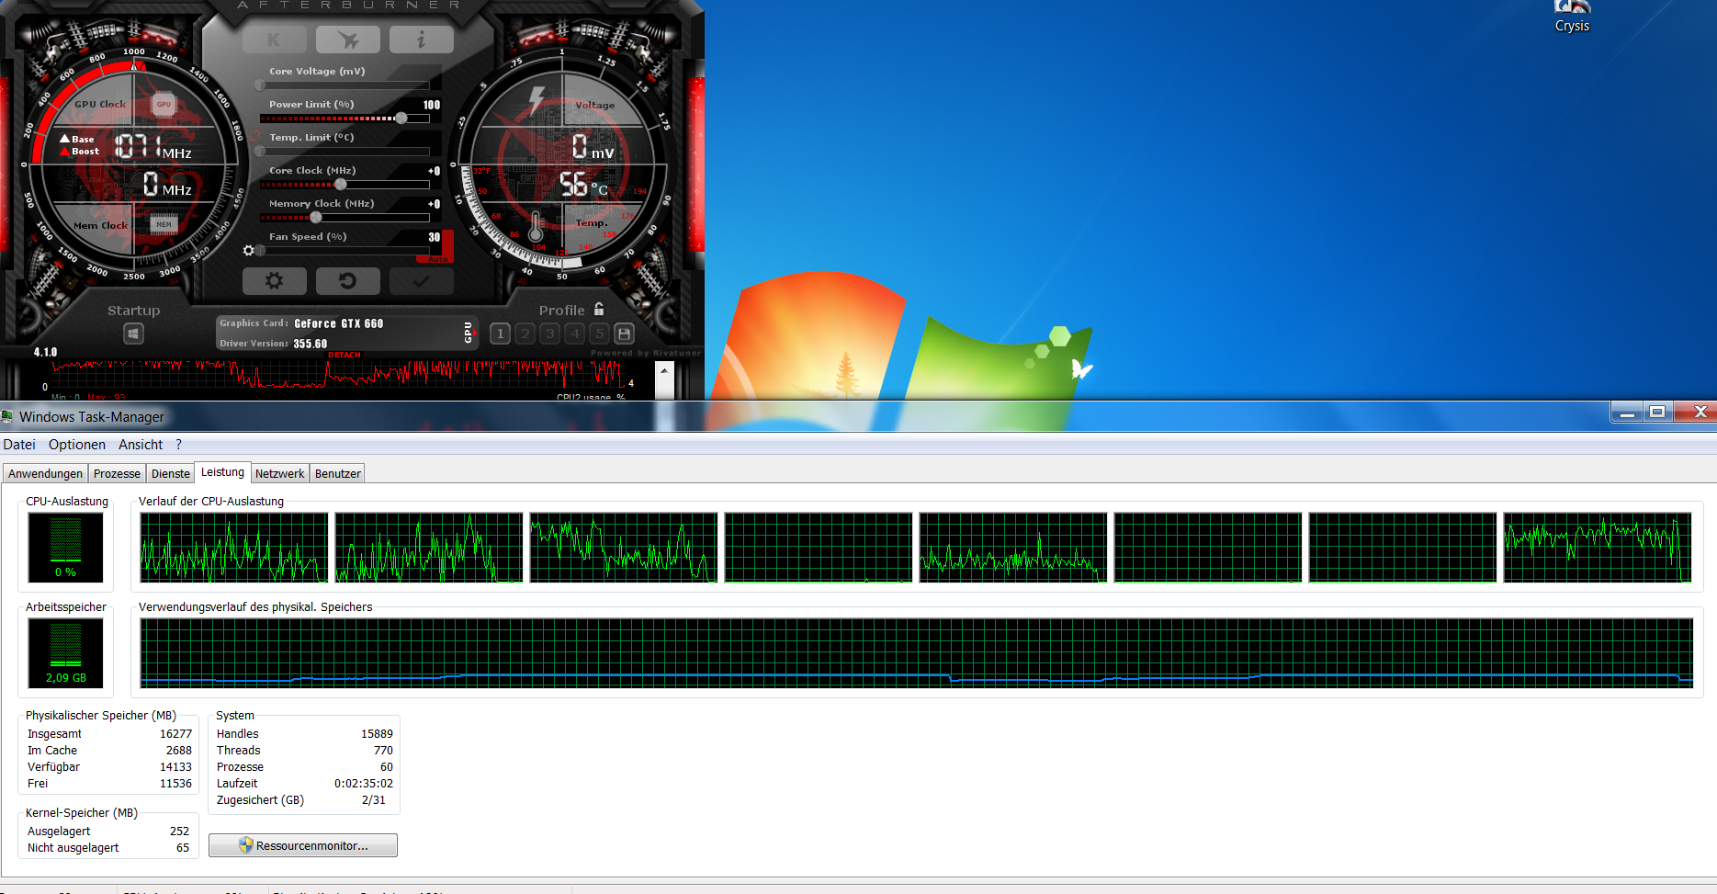
Task: Click the Memory Clock slider handle
Action: click(x=316, y=218)
